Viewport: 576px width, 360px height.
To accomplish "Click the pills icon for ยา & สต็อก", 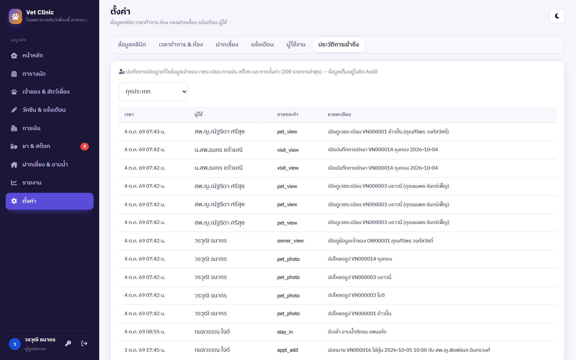I will tap(14, 146).
